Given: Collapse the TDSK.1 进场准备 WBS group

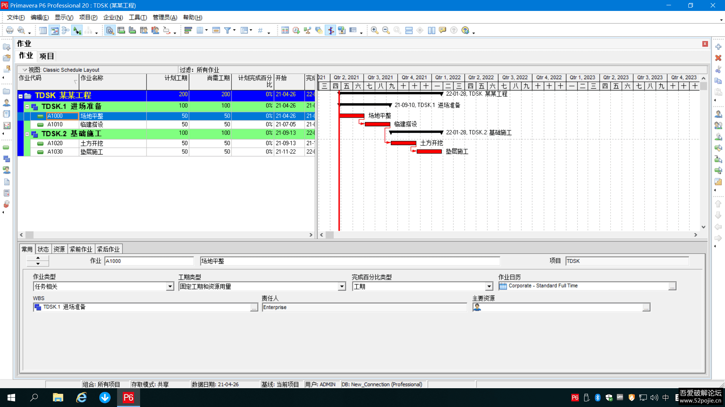Looking at the screenshot, I should click(x=27, y=107).
